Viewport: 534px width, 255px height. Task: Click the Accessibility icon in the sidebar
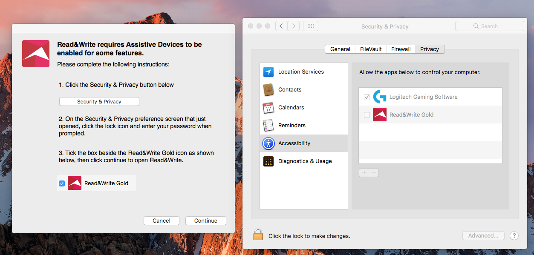[x=268, y=143]
